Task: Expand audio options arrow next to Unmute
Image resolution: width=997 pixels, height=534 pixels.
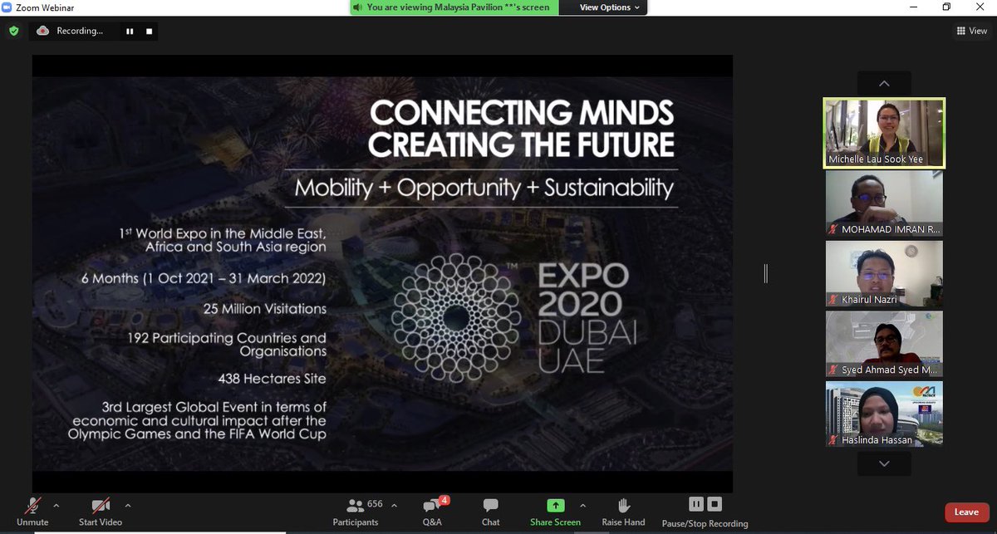Action: point(56,505)
